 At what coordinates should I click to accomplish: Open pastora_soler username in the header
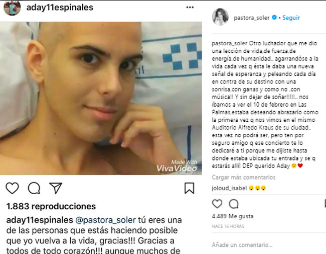tap(252, 18)
